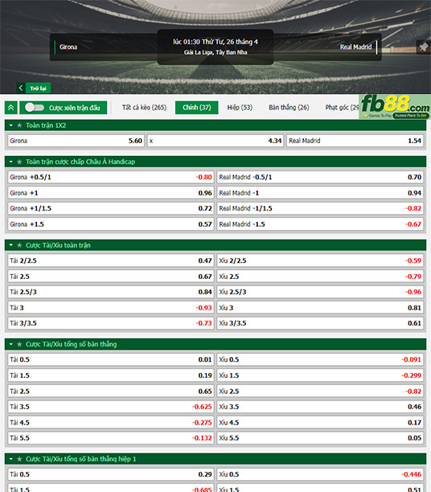Star the tổng số bàn thắng hiệp 1 section
The height and width of the screenshot is (492, 431).
point(19,459)
